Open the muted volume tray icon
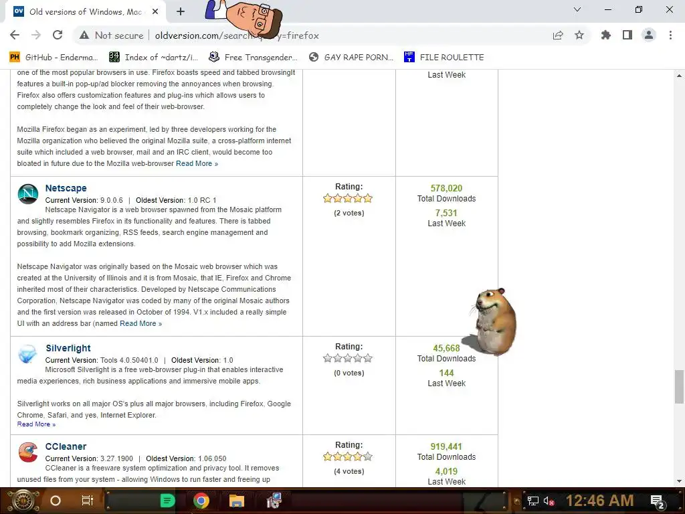 (549, 501)
